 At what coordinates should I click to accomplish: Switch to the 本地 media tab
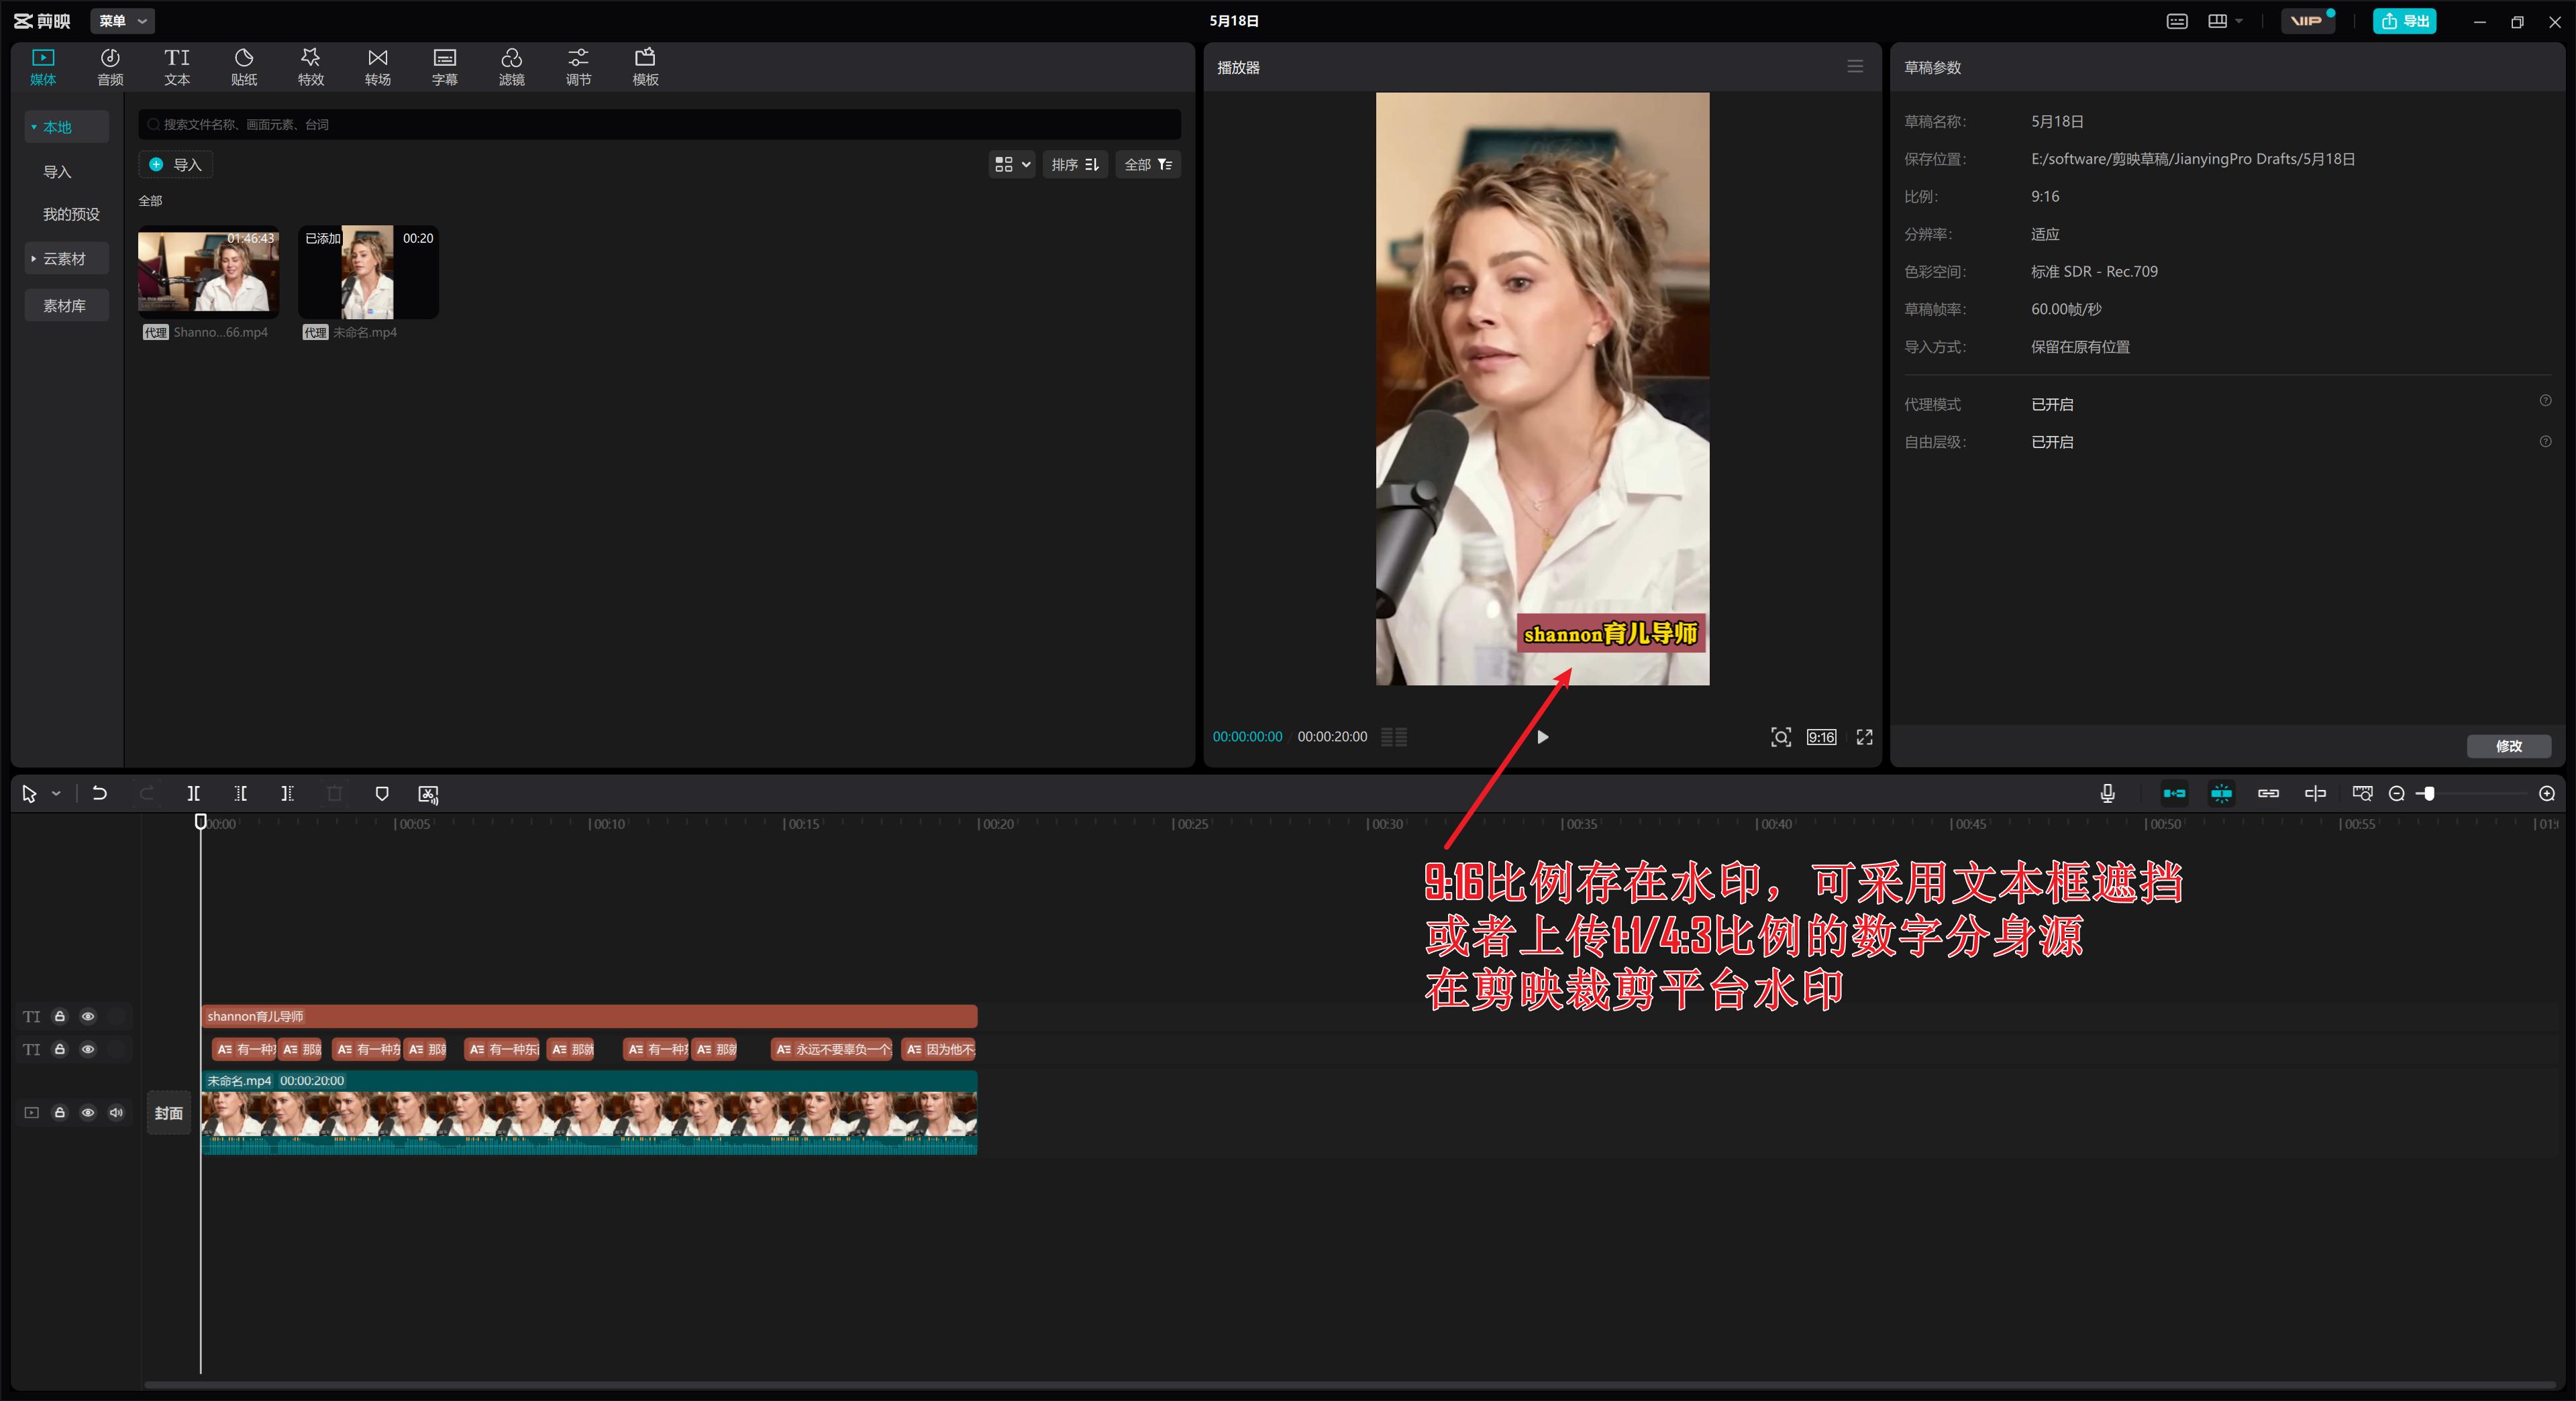click(x=60, y=126)
